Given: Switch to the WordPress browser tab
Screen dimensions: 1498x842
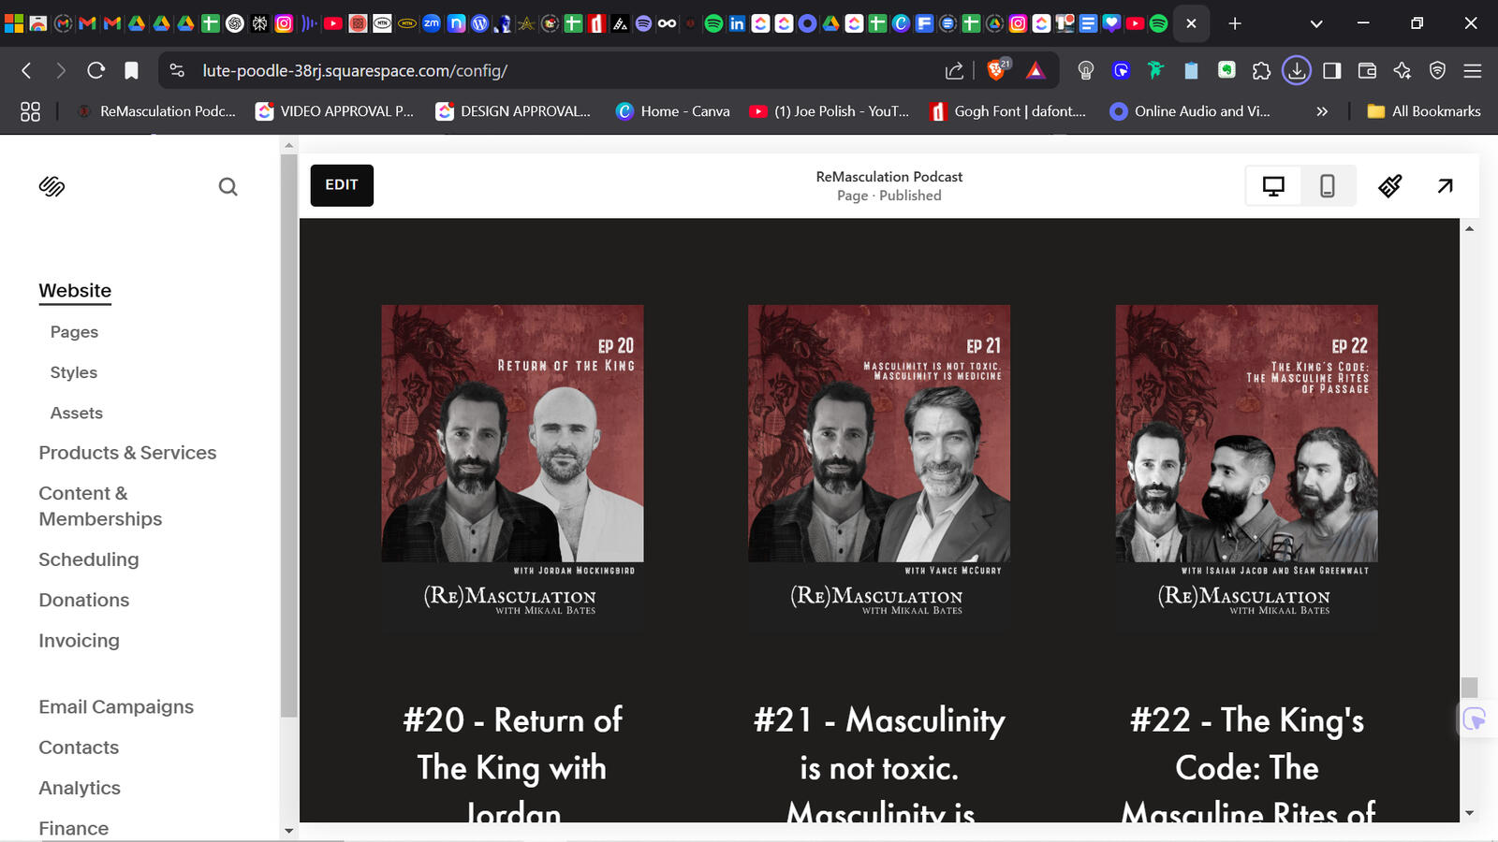Looking at the screenshot, I should pyautogui.click(x=479, y=23).
